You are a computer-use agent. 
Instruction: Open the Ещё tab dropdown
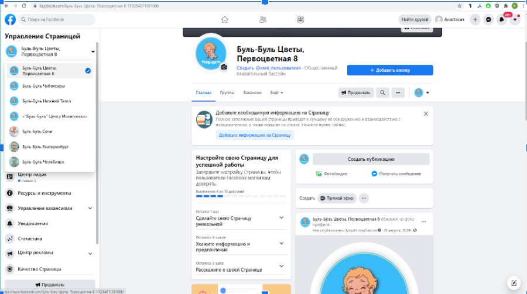tap(276, 92)
